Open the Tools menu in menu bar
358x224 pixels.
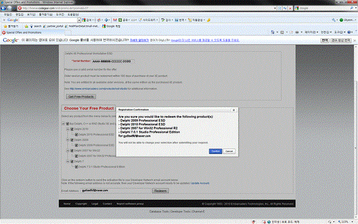(x=60, y=14)
